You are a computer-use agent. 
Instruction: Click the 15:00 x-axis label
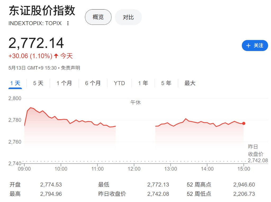(244, 169)
